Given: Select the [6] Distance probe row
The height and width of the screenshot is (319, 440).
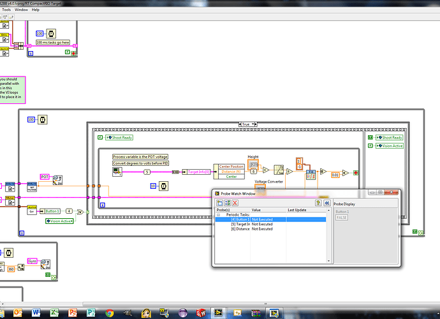Looking at the screenshot, I should (270, 229).
